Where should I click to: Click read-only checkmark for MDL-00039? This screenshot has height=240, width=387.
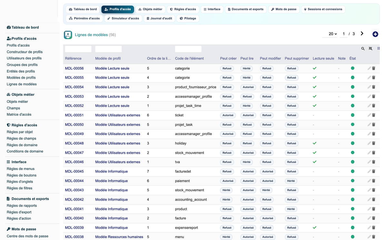315,228
